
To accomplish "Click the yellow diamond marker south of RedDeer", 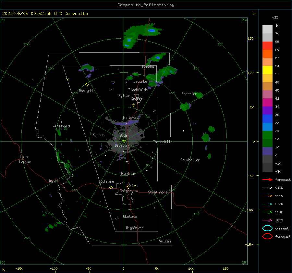I will click(134, 105).
